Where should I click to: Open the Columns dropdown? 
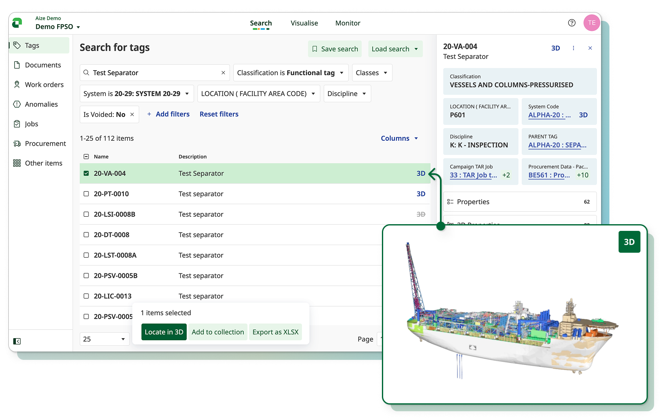(x=399, y=138)
